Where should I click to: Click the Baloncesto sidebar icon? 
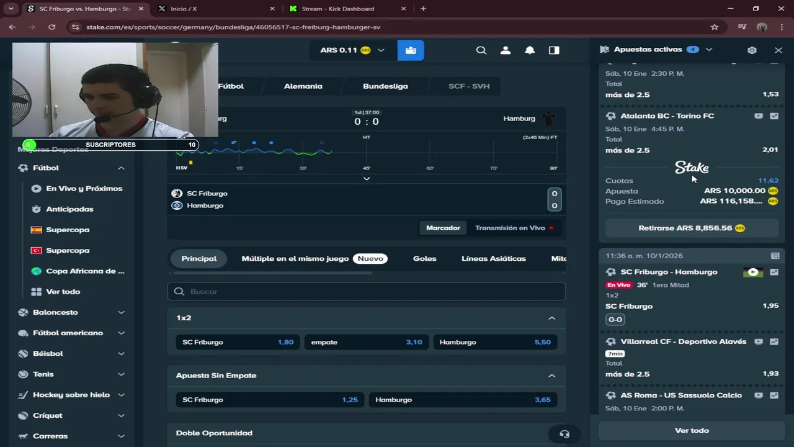[x=24, y=312]
